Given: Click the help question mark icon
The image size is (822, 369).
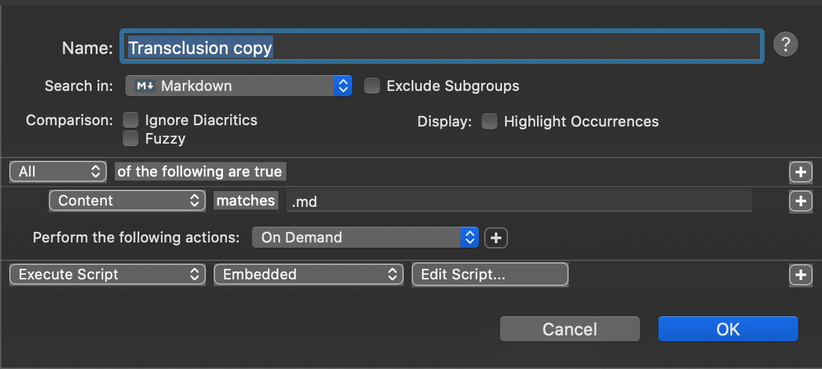Looking at the screenshot, I should click(x=785, y=45).
